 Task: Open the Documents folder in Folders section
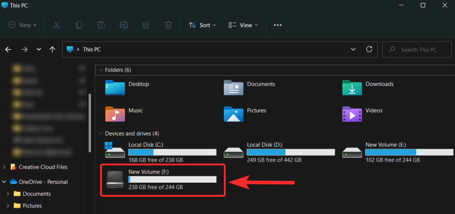pos(233,87)
